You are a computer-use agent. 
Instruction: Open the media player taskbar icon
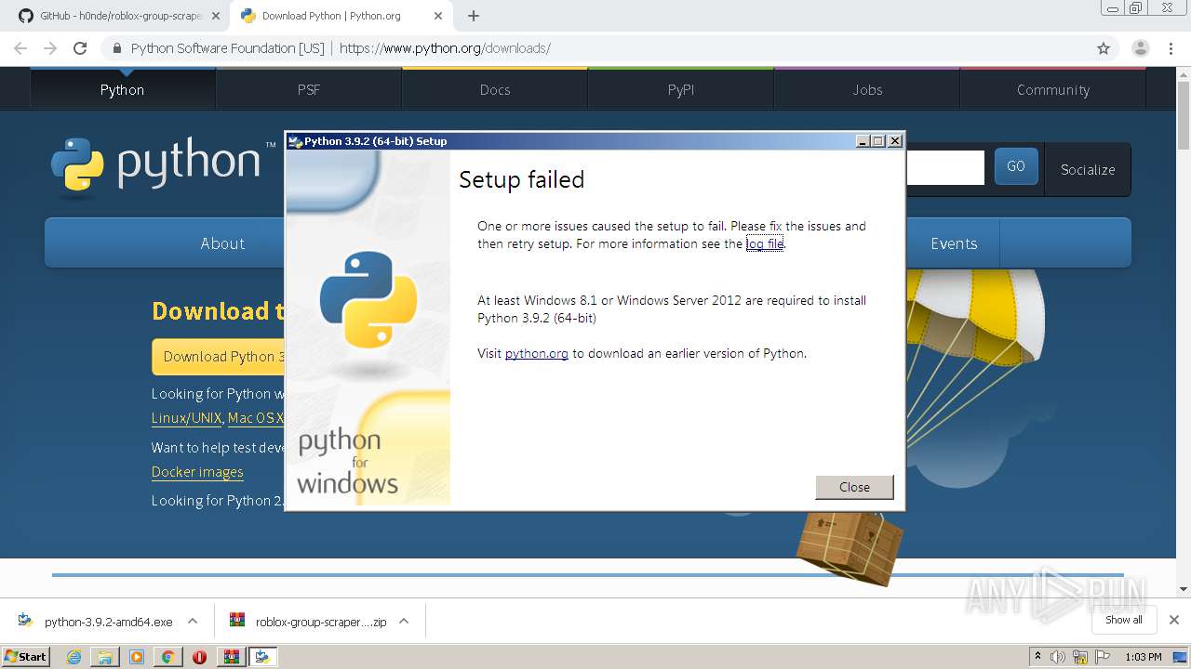click(137, 657)
